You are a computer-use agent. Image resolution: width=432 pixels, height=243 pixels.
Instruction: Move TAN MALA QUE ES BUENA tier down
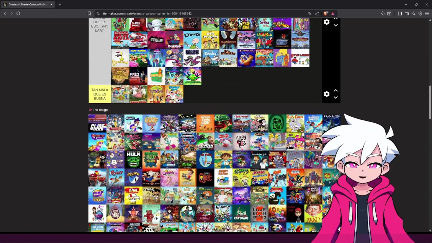click(335, 98)
